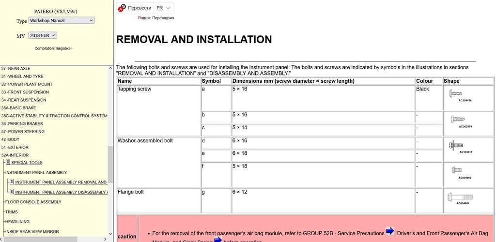496x242 pixels.
Task: Click the sidebar scroll-up arrow
Action: 110,68
